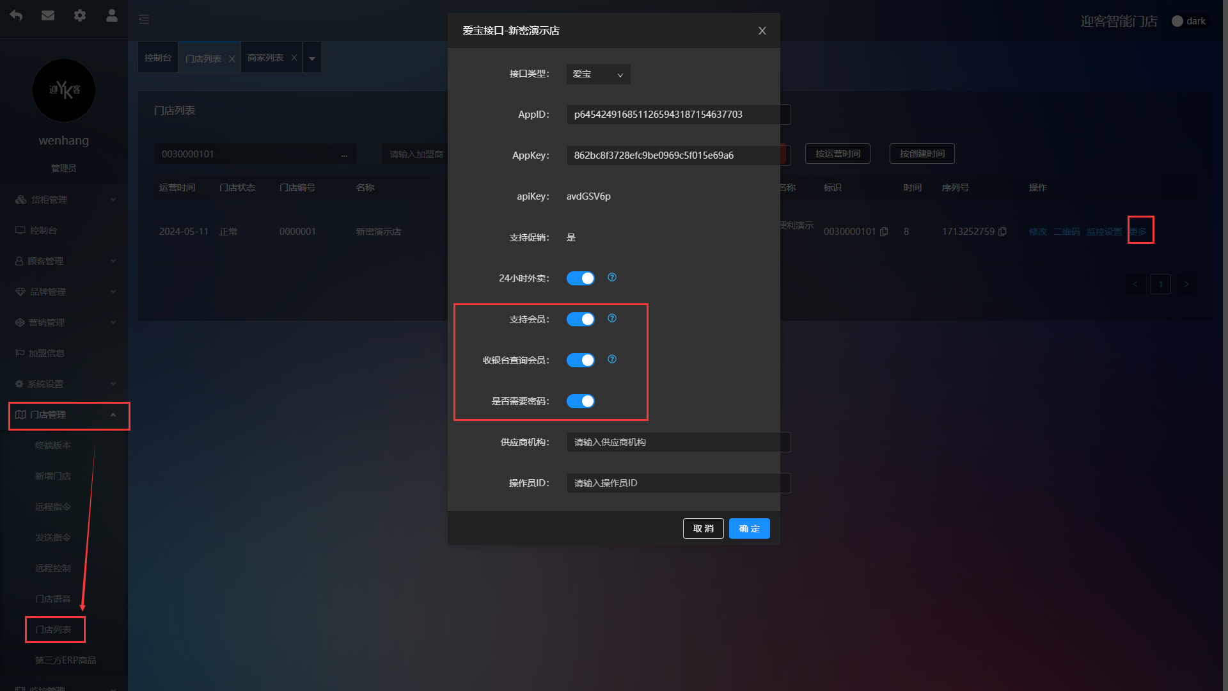Collapse sidebar with the hamburger menu icon

click(x=145, y=19)
